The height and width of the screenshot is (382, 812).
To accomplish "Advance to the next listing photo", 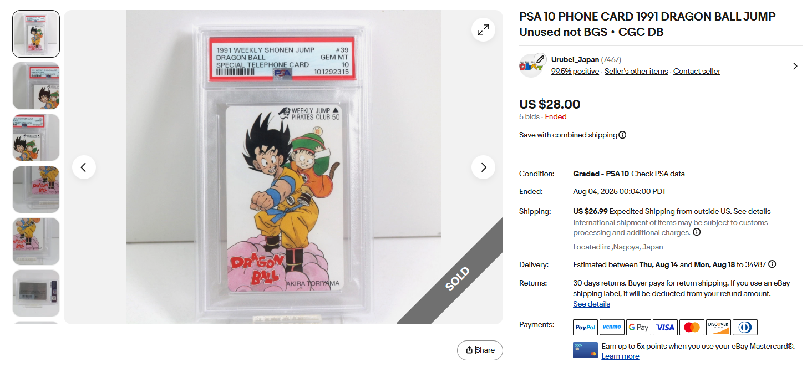I will (x=483, y=167).
